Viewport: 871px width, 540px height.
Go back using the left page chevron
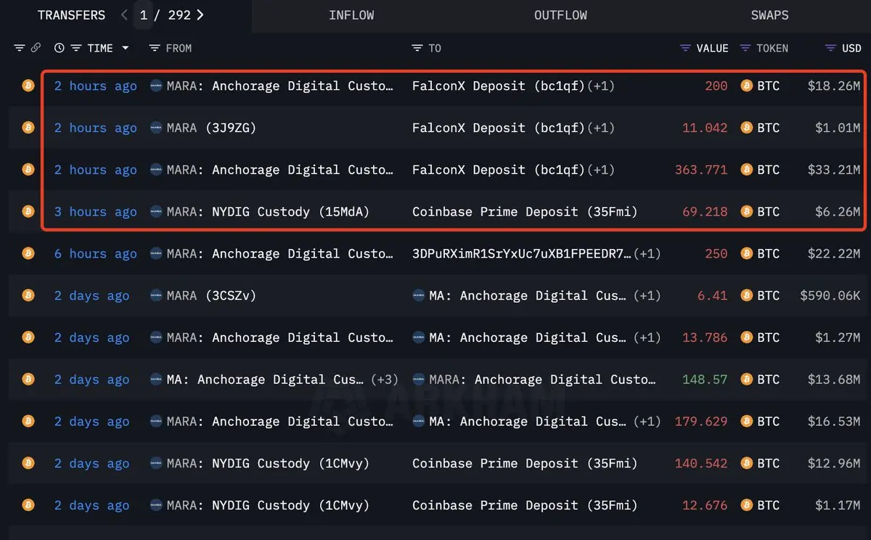[123, 15]
